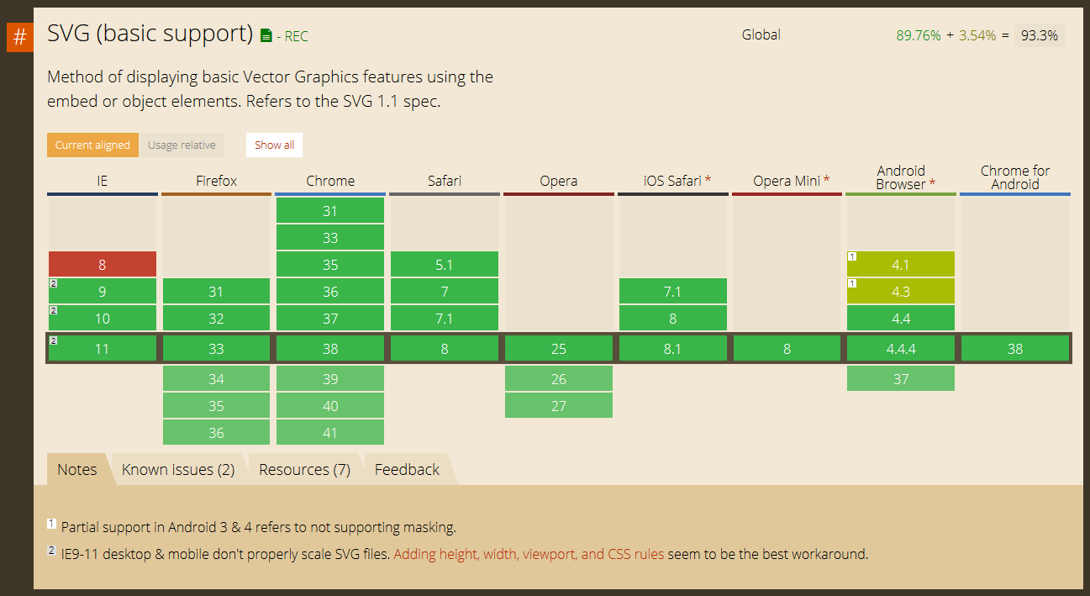Select the IE 11 version cell

click(x=103, y=348)
